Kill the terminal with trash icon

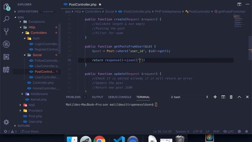point(231,97)
